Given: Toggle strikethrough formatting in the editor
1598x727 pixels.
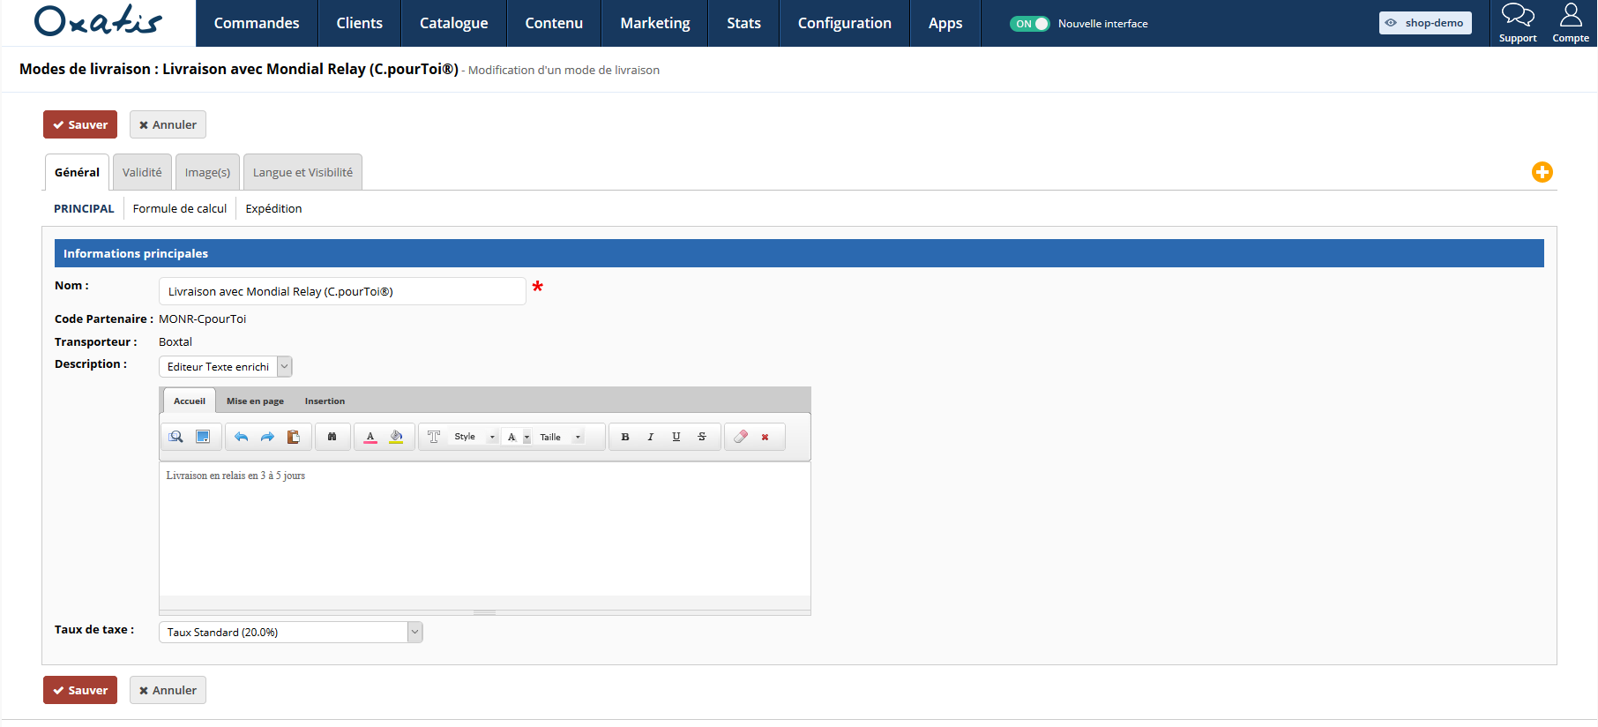Looking at the screenshot, I should coord(702,437).
